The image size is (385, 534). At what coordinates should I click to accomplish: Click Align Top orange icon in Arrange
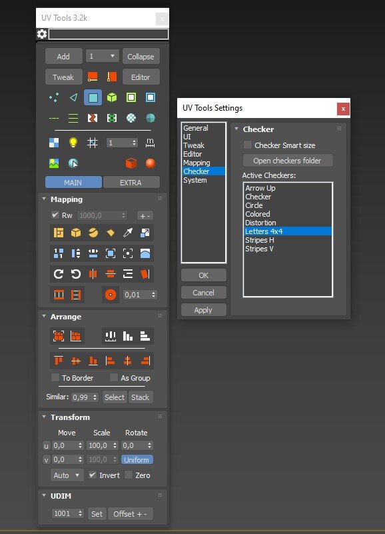pos(59,360)
